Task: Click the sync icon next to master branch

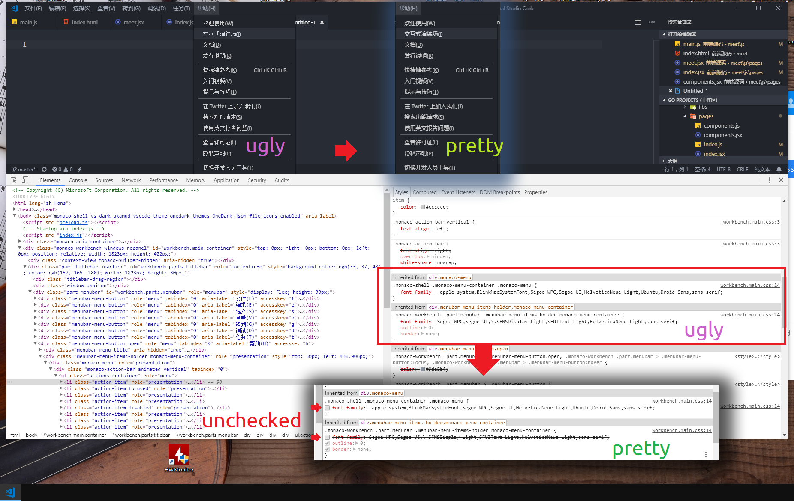Action: point(45,169)
